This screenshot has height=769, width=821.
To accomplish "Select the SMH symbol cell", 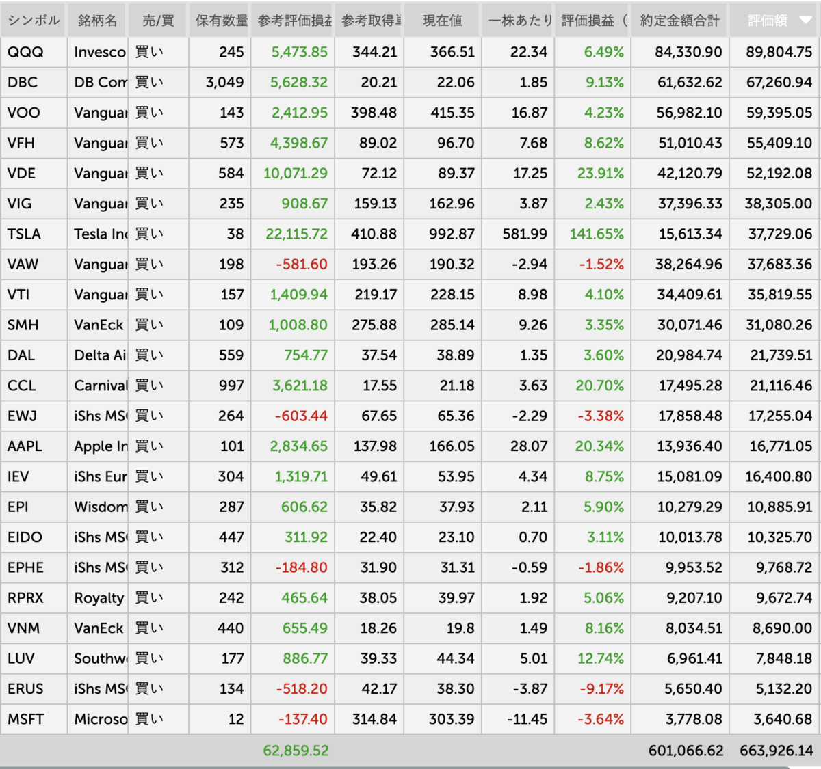I will (x=34, y=325).
